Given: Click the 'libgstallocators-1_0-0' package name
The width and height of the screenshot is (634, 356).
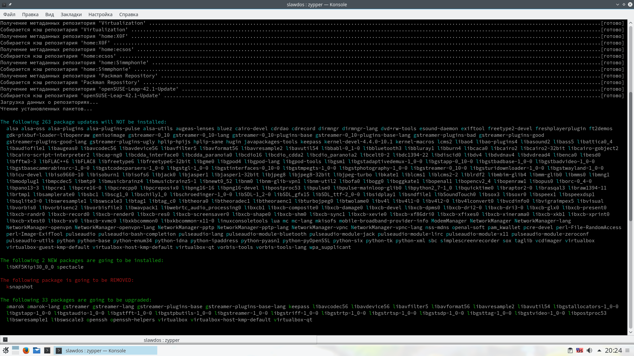Looking at the screenshot, I should pos(586,307).
